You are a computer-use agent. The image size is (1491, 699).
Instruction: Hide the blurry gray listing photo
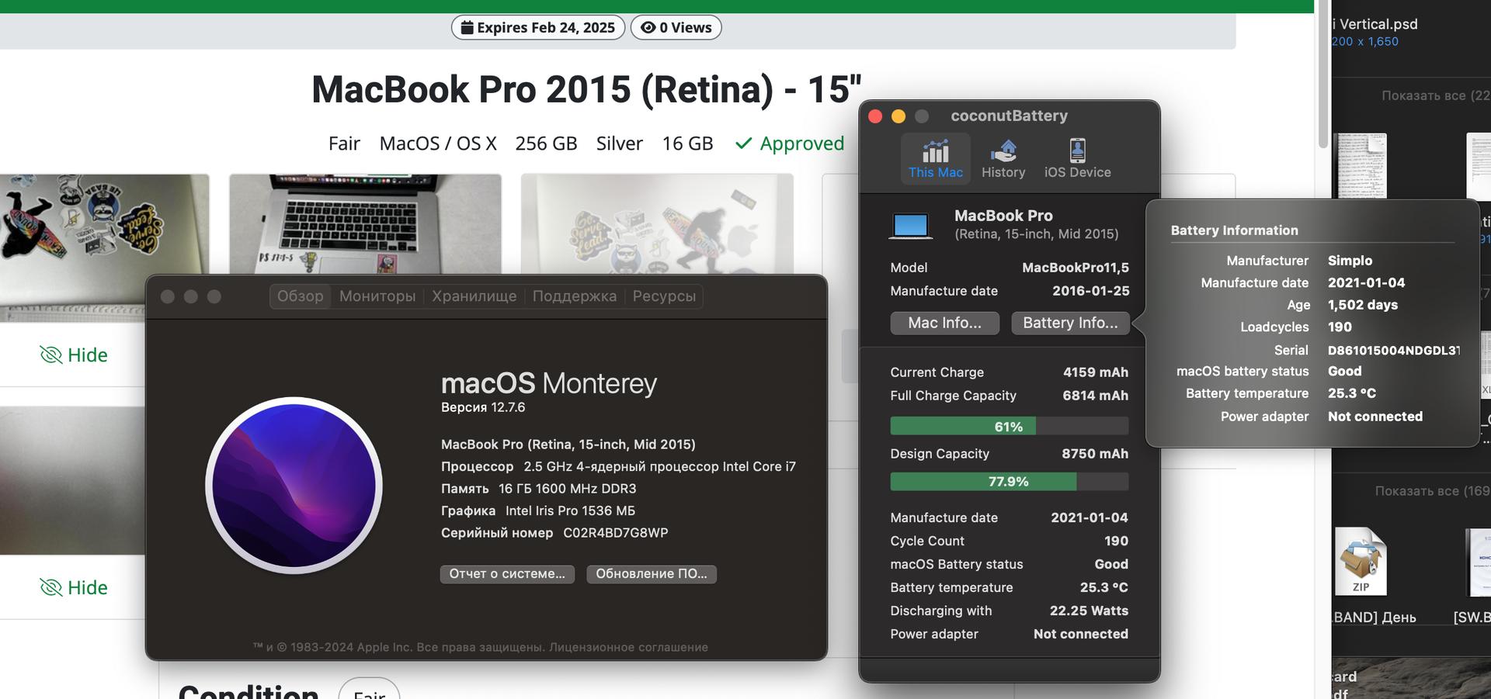pos(74,588)
